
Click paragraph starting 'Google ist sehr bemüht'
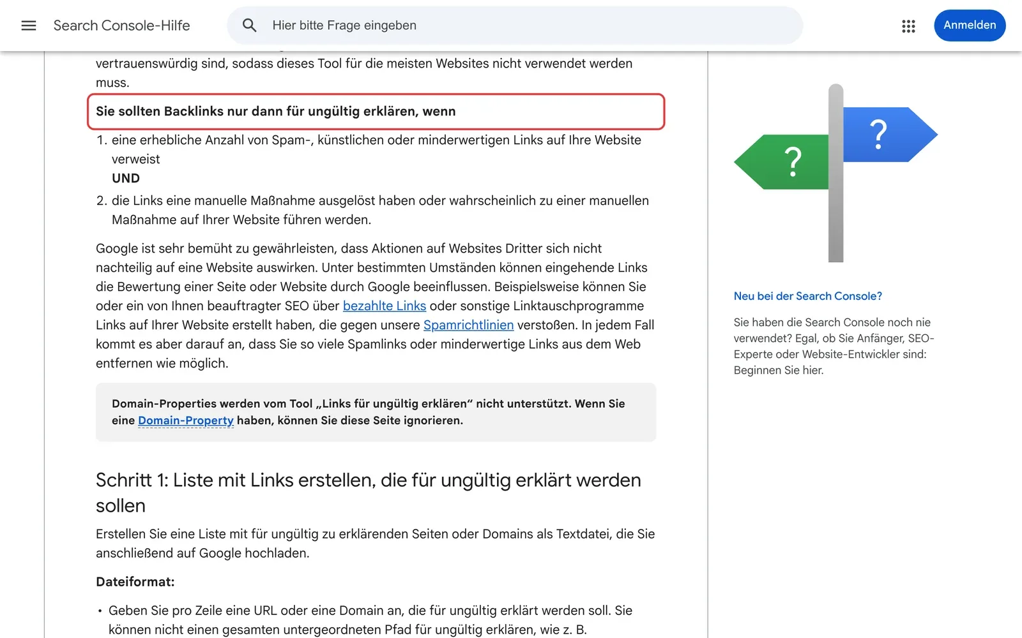tap(375, 306)
